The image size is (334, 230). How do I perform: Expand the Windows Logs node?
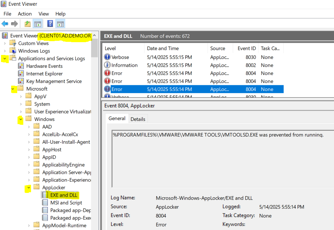pyautogui.click(x=5, y=51)
